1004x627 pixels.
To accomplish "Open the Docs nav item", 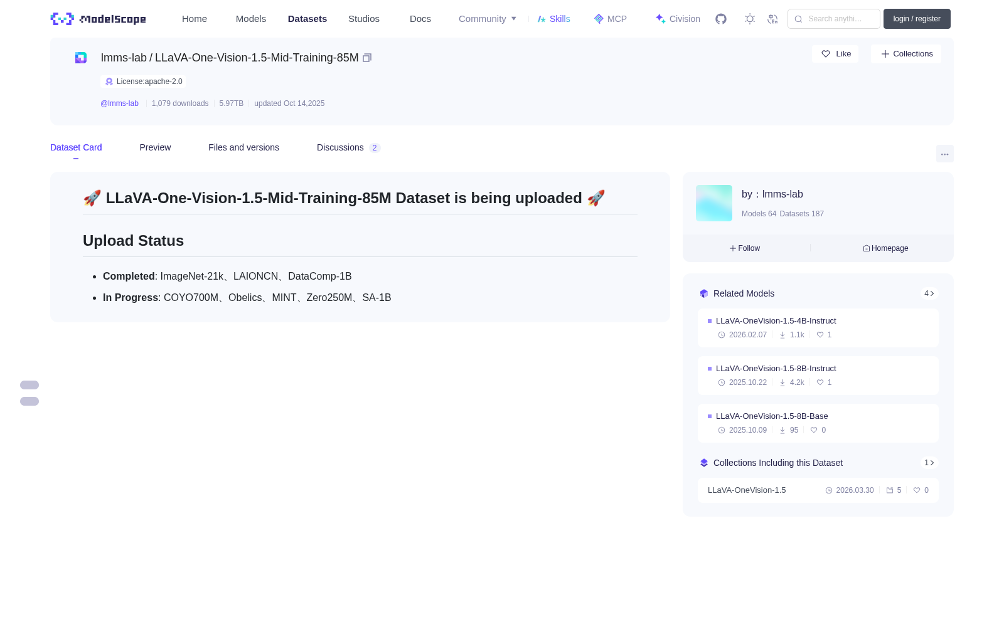I will (x=420, y=19).
